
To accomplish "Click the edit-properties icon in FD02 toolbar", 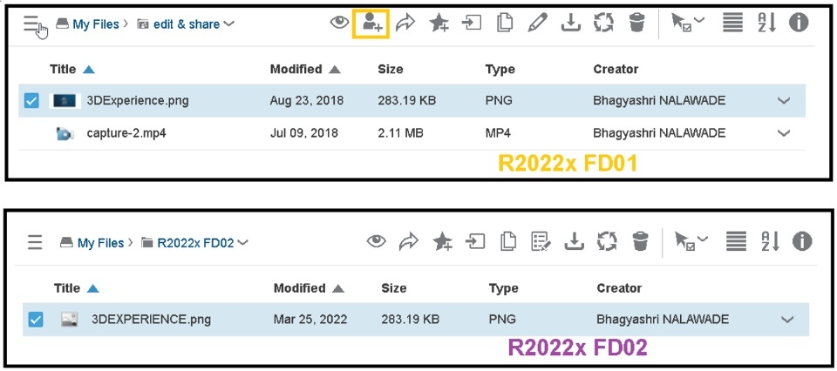I will [x=541, y=242].
